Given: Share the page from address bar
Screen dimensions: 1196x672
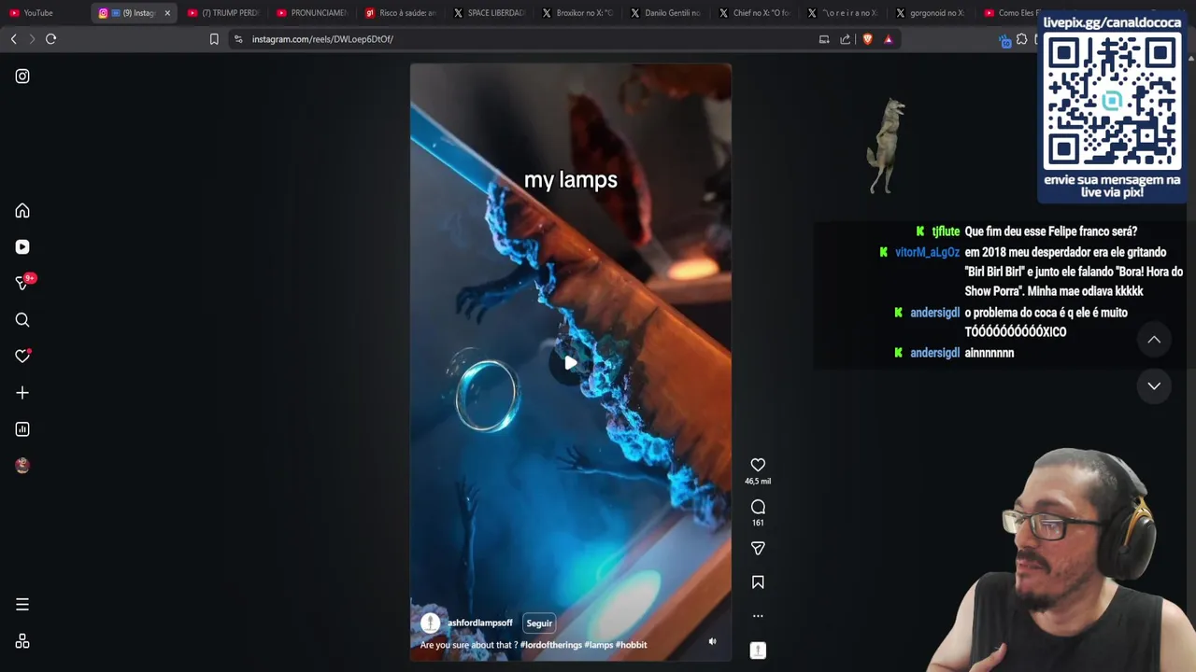Looking at the screenshot, I should click(x=846, y=39).
